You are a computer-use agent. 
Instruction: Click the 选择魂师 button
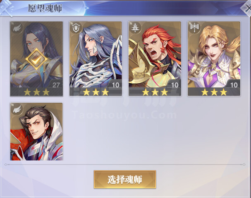coord(125,179)
